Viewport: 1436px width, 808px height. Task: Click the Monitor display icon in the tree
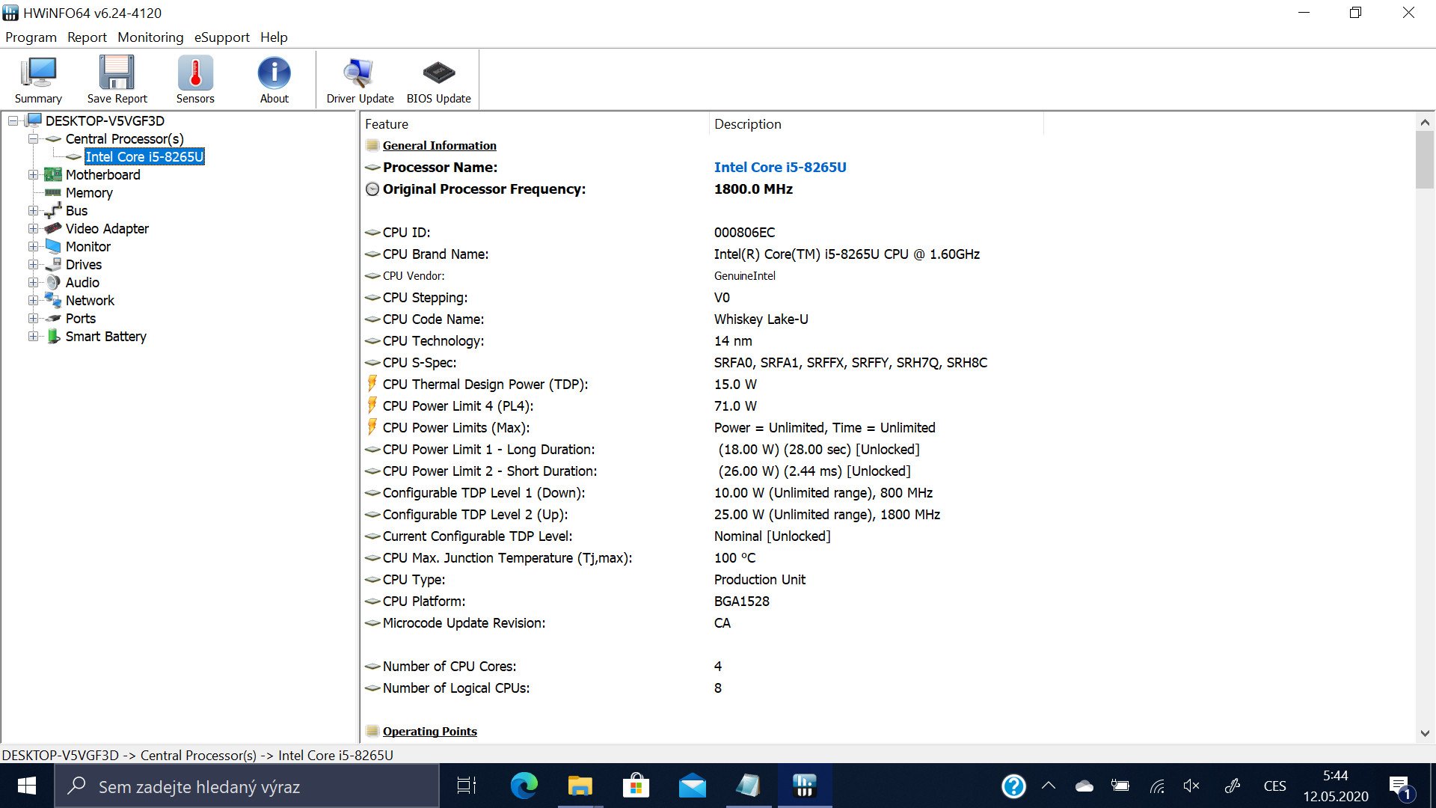(x=53, y=246)
